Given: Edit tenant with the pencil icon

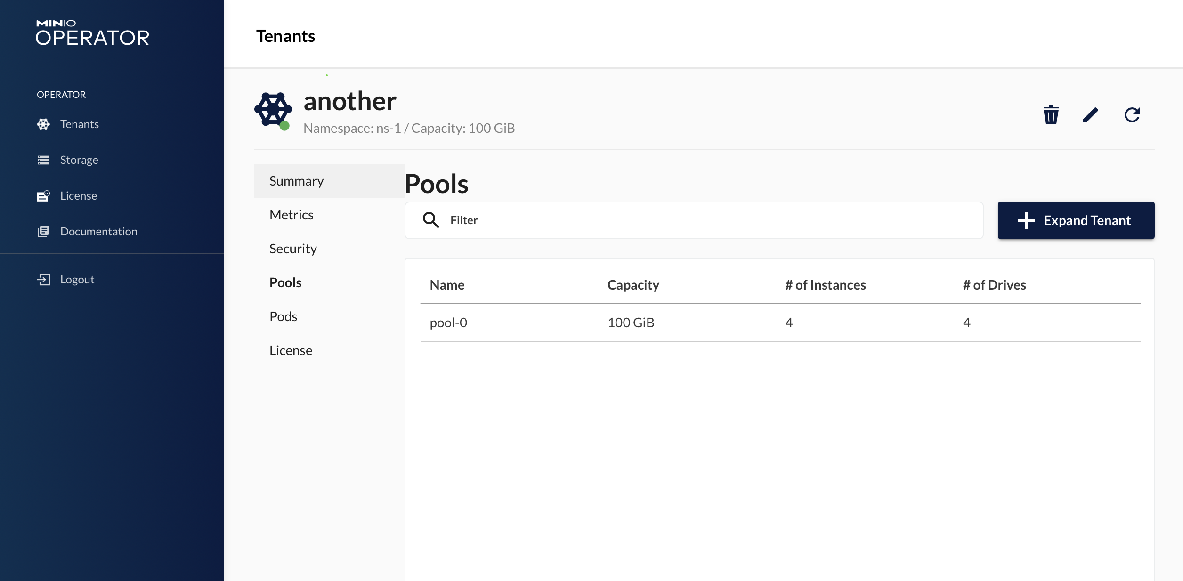Looking at the screenshot, I should click(1091, 115).
